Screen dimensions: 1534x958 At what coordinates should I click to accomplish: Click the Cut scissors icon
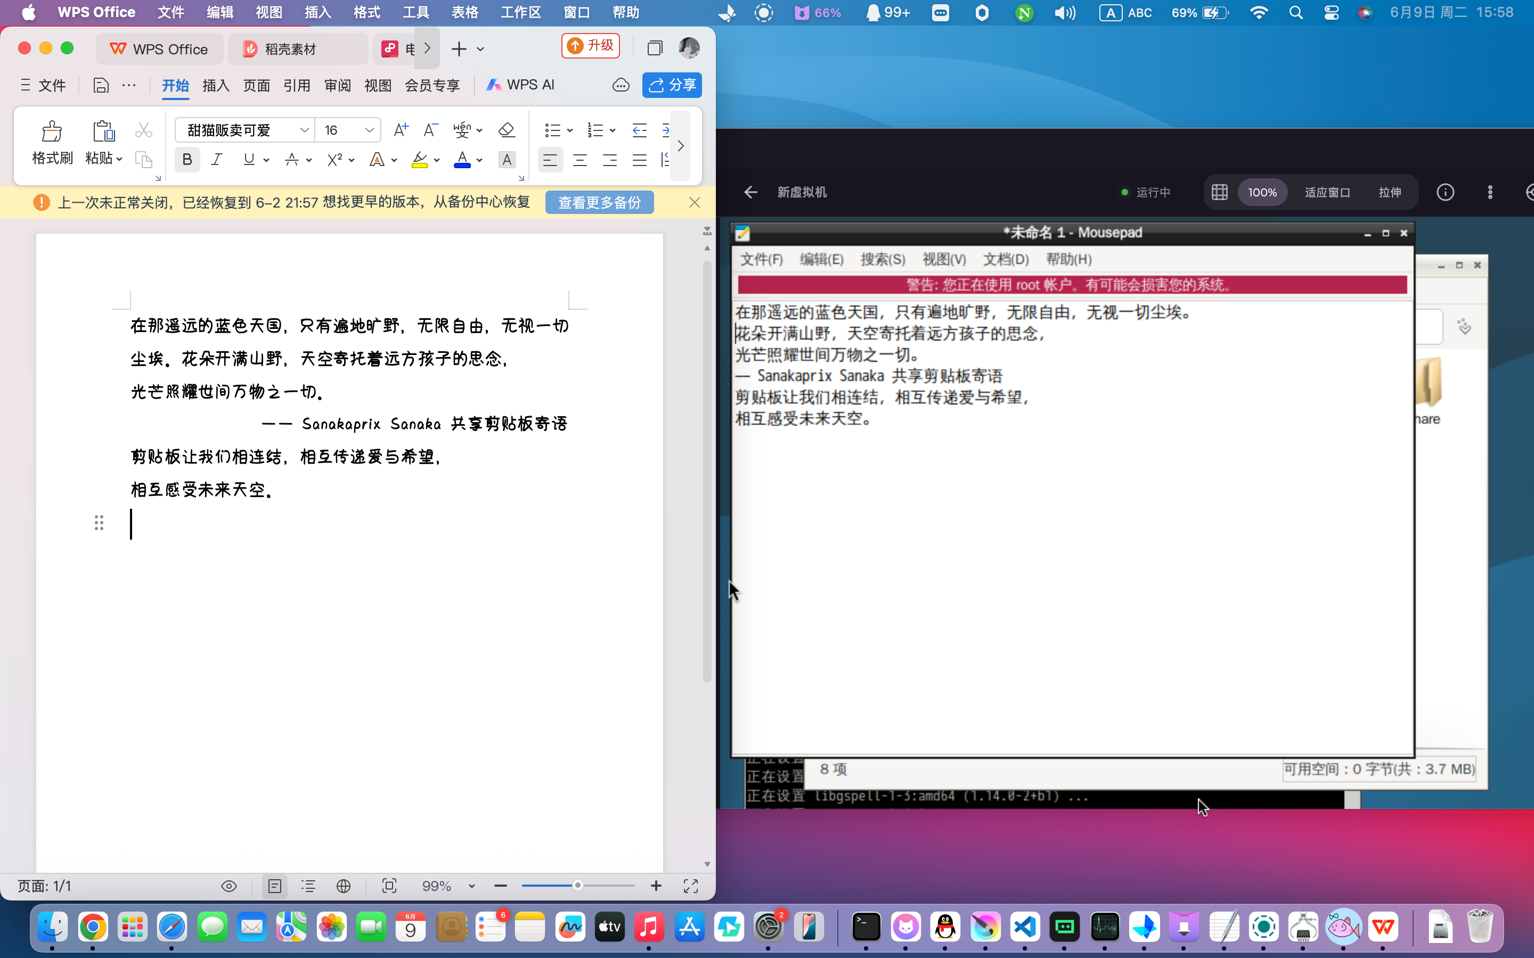click(144, 130)
